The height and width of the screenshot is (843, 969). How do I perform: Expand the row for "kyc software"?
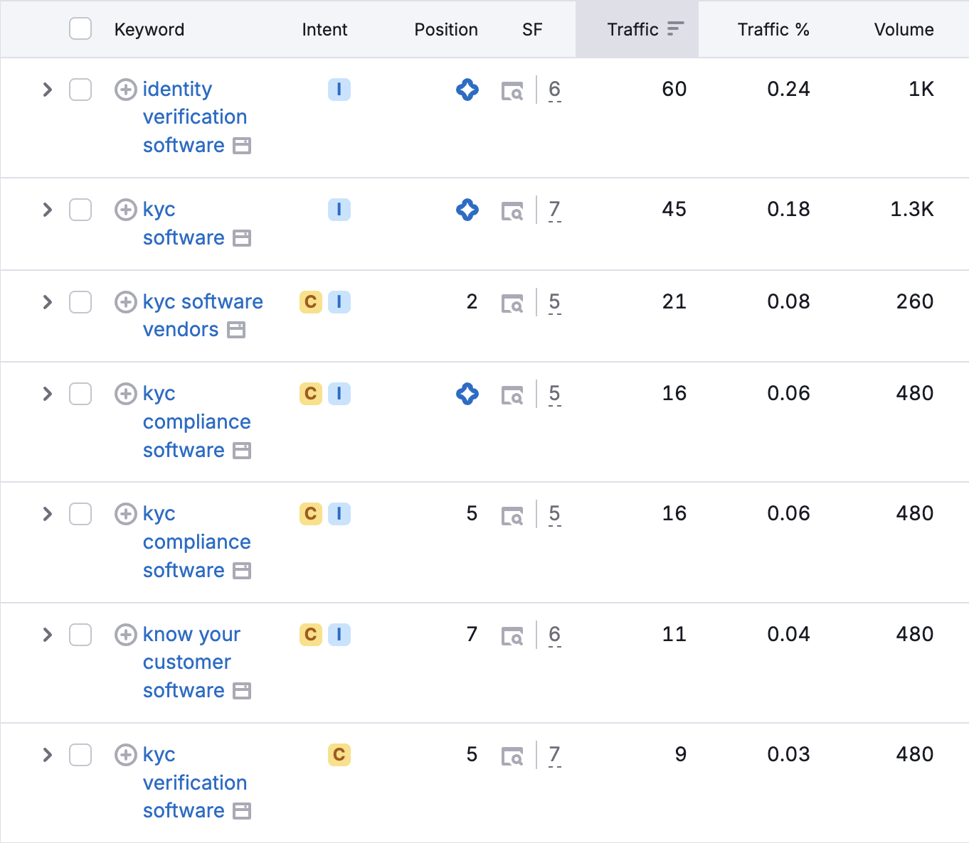pos(47,210)
